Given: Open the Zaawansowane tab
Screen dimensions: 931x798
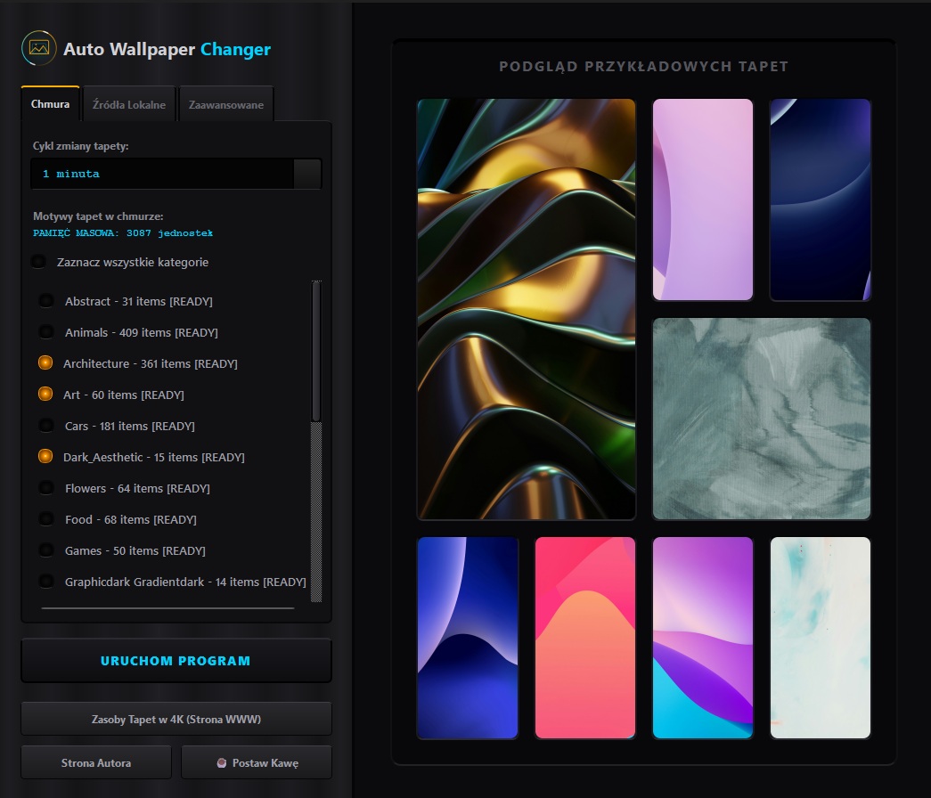Looking at the screenshot, I should [226, 103].
